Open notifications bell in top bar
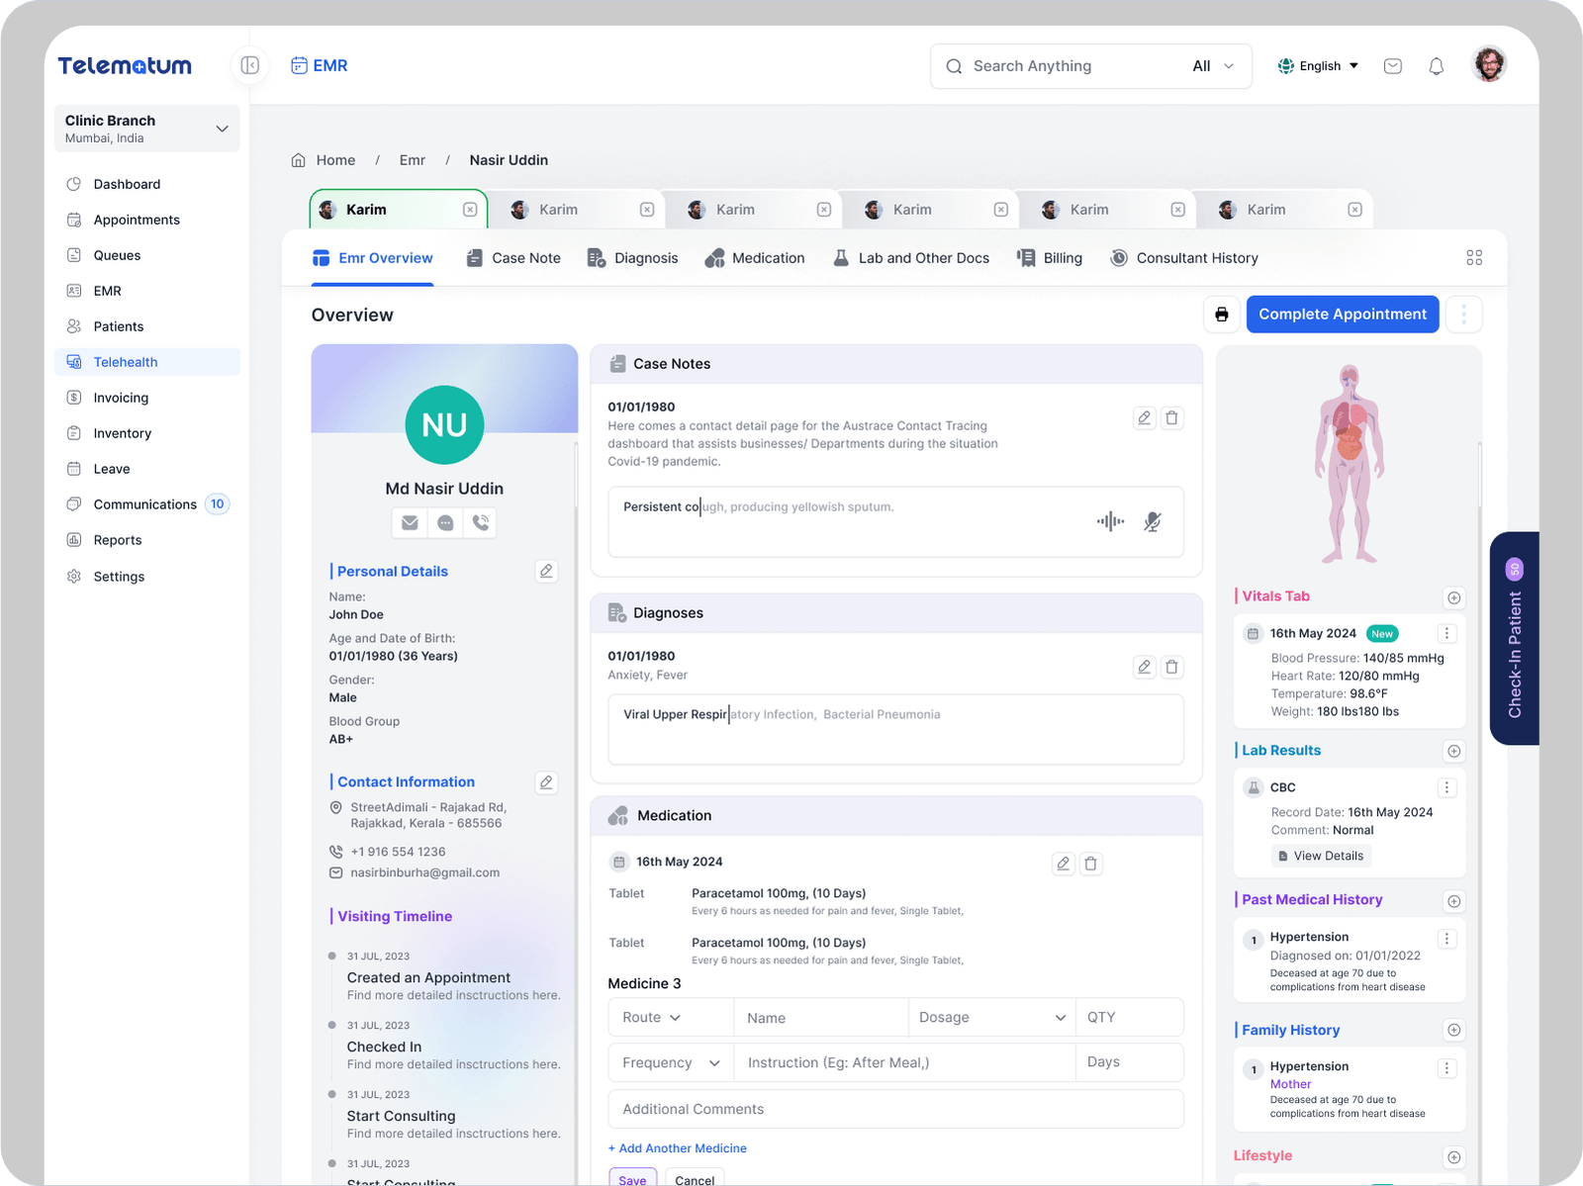This screenshot has height=1186, width=1583. tap(1436, 66)
